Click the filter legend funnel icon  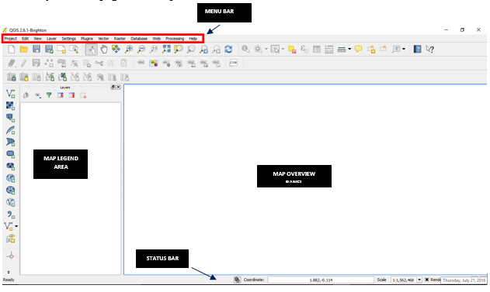[49, 95]
